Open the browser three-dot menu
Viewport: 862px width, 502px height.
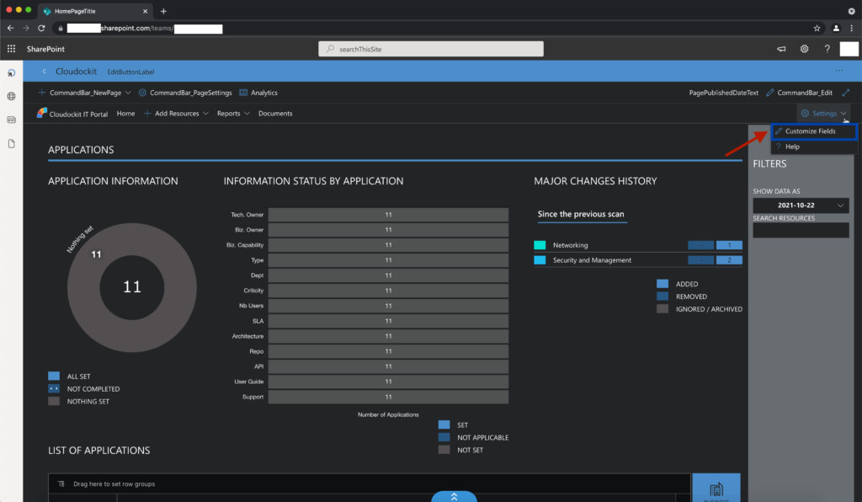pos(852,28)
